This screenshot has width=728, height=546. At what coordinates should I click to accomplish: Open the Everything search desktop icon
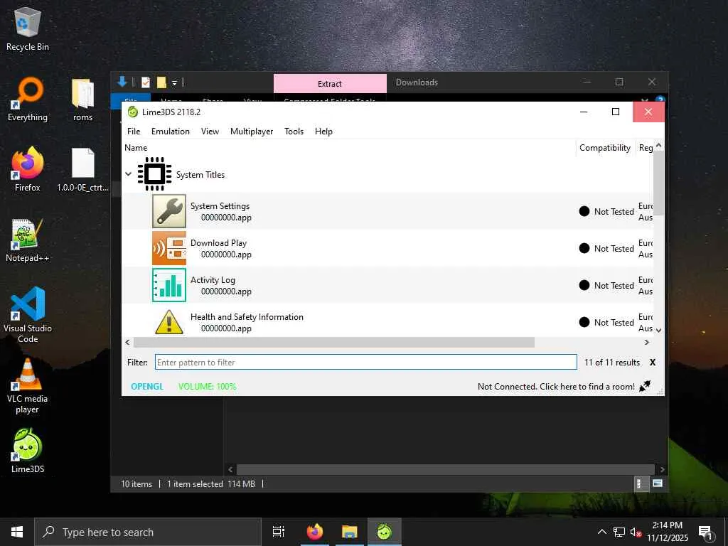click(x=28, y=100)
